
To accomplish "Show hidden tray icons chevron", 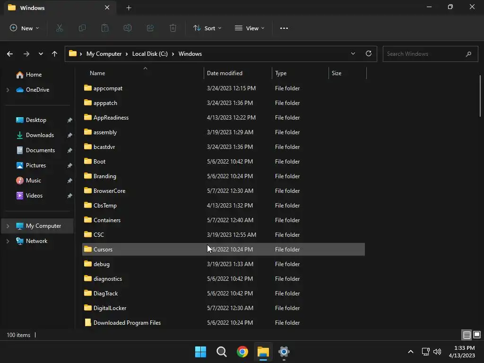I will pyautogui.click(x=411, y=352).
